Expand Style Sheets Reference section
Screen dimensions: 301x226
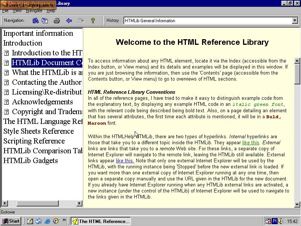[x=39, y=131]
